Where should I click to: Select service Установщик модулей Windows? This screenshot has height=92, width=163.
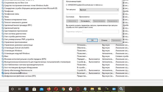pyautogui.click(x=17, y=53)
